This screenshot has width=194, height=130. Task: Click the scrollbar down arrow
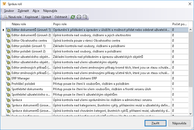(x=191, y=113)
